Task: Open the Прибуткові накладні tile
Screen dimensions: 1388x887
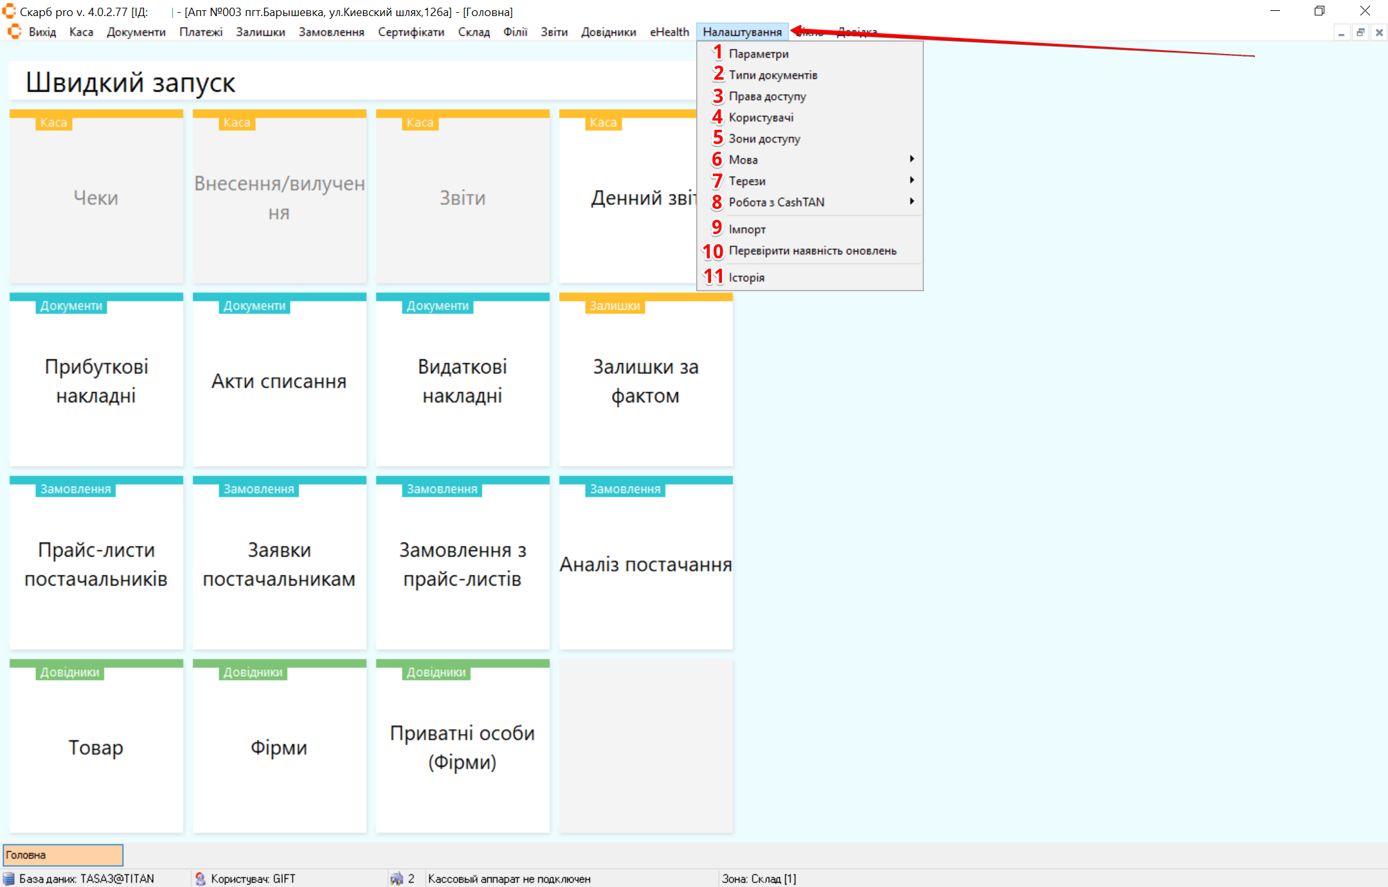Action: coord(96,381)
